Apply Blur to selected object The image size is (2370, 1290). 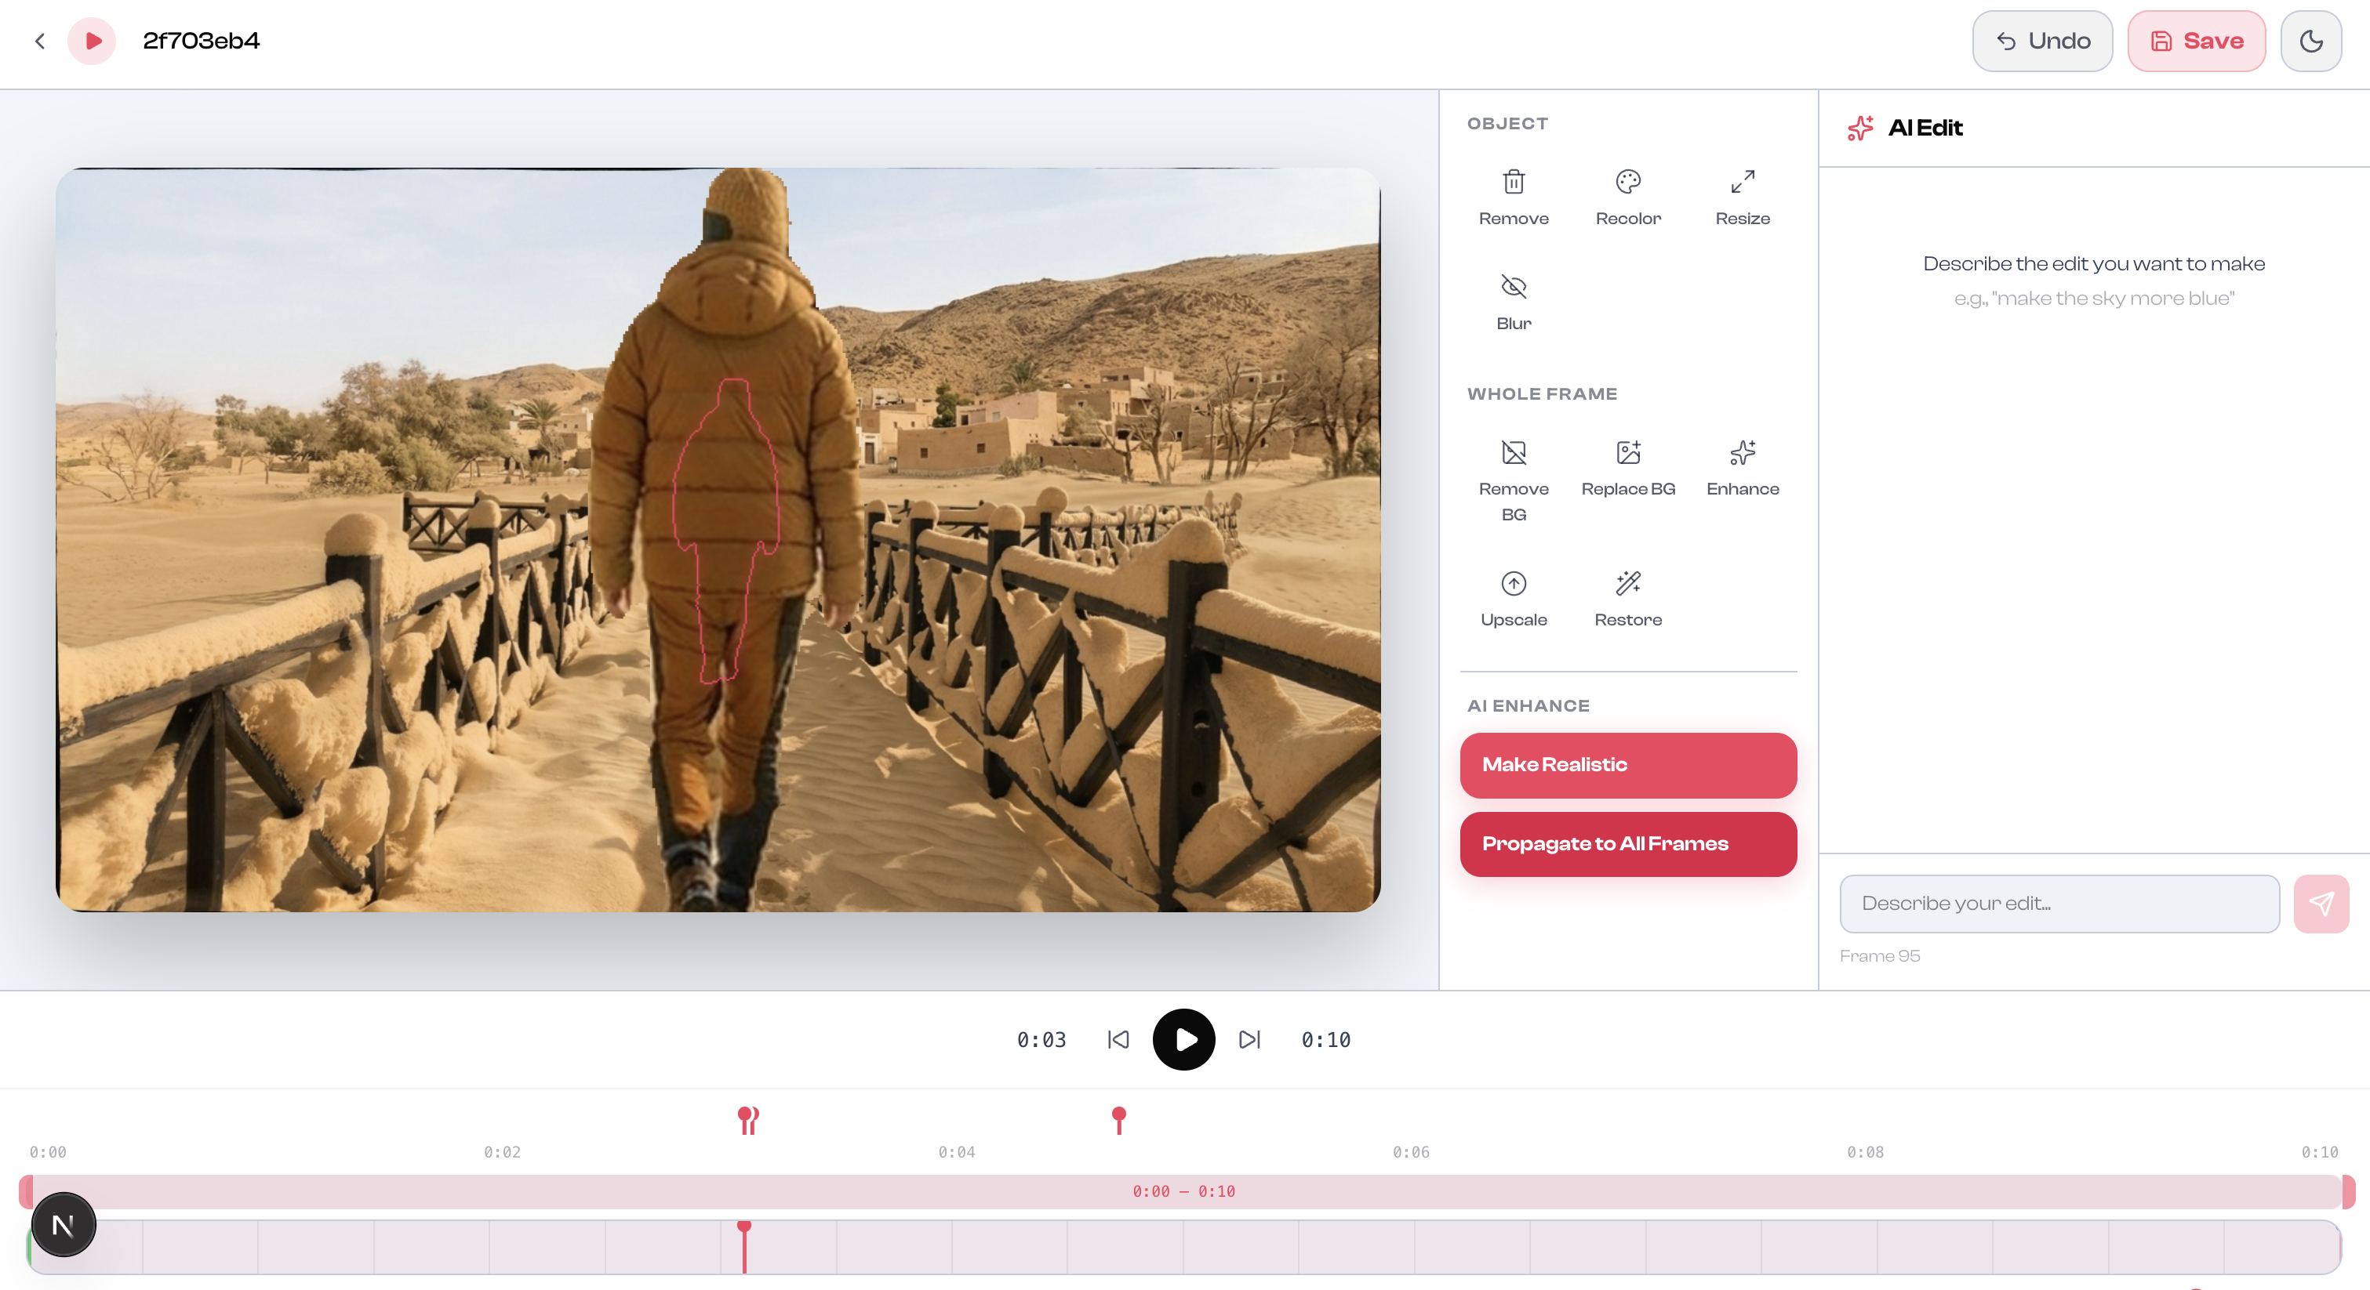[1514, 287]
